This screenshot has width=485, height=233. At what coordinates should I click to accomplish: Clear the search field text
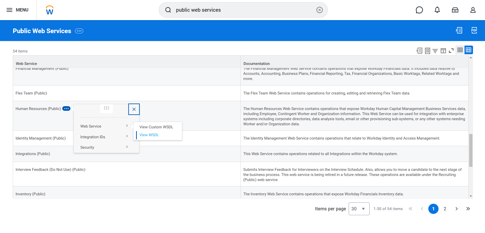[x=320, y=10]
